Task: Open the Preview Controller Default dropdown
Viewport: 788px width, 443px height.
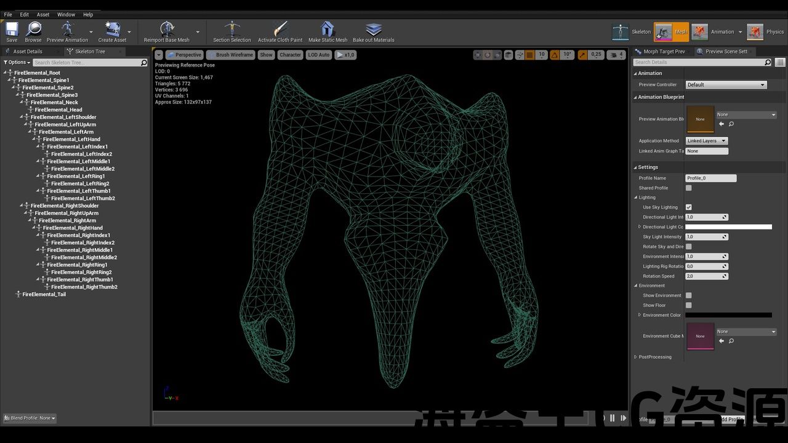Action: tap(726, 85)
